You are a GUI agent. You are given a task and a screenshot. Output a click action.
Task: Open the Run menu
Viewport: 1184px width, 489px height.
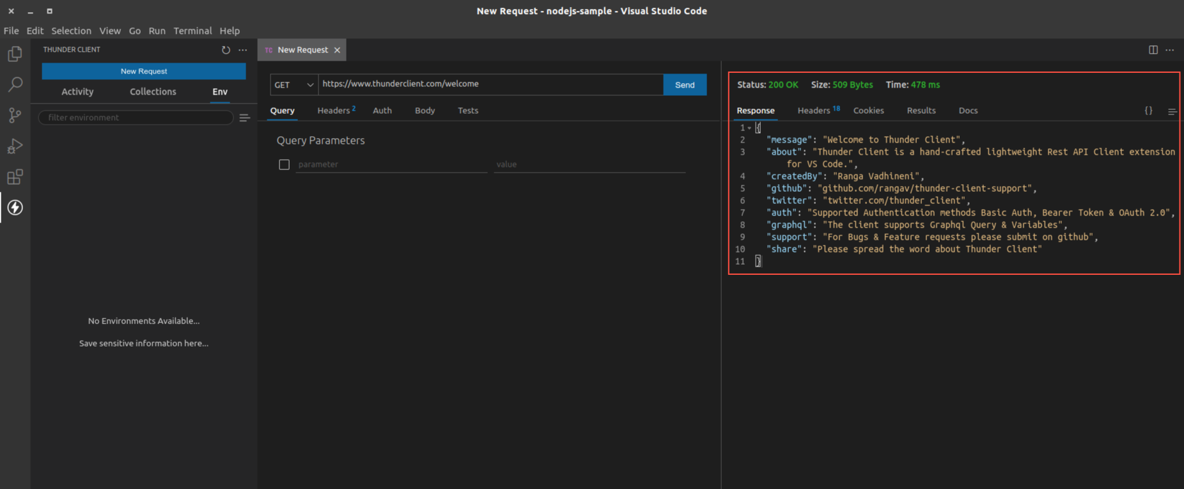157,31
